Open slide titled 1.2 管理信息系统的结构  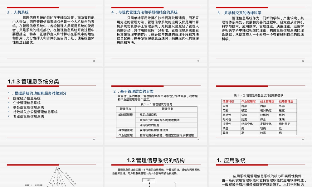pyautogui.click(x=156, y=167)
